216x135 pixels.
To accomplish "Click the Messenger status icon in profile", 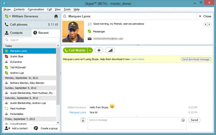I will [x=90, y=31].
